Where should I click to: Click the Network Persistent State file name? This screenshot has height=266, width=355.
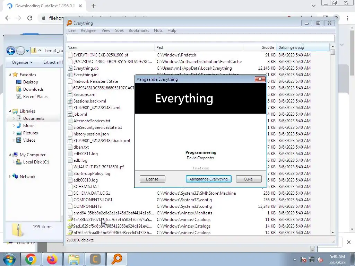96,81
